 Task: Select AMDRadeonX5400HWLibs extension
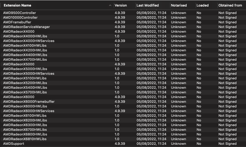[x=123, y=88]
